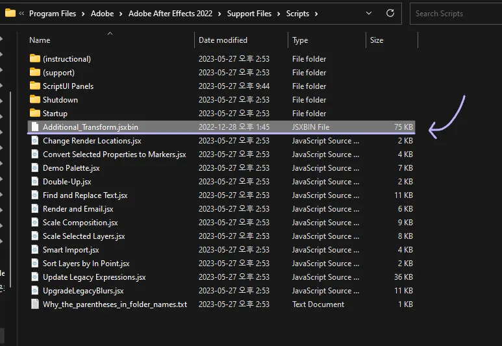
Task: Expand the hidden path chevron before Program Files
Action: (21, 13)
